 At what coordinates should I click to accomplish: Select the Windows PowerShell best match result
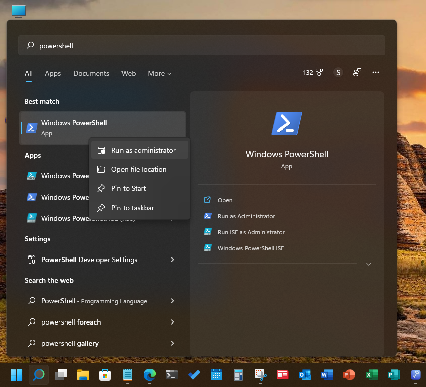[x=103, y=128]
